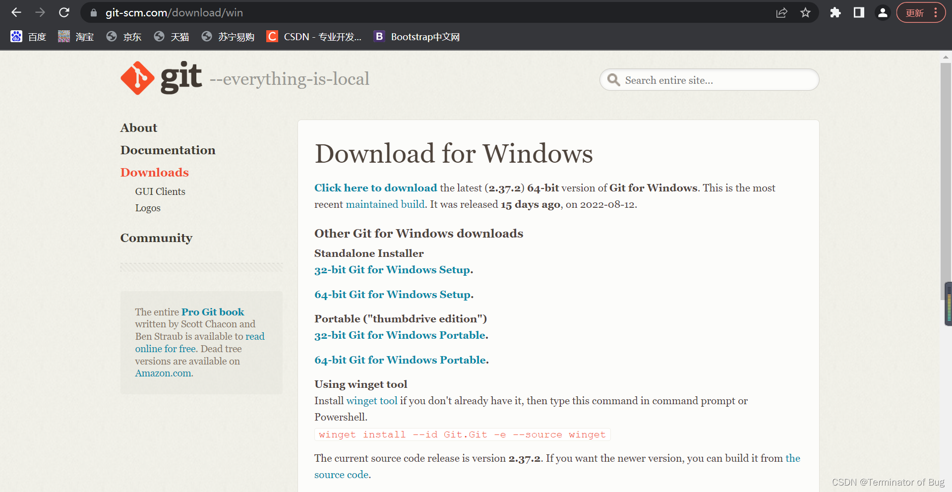Click the browser forward arrow
The height and width of the screenshot is (492, 952).
pyautogui.click(x=40, y=12)
